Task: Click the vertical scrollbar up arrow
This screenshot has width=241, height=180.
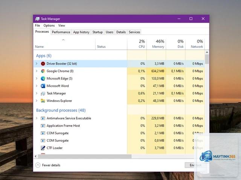Action: point(207,52)
